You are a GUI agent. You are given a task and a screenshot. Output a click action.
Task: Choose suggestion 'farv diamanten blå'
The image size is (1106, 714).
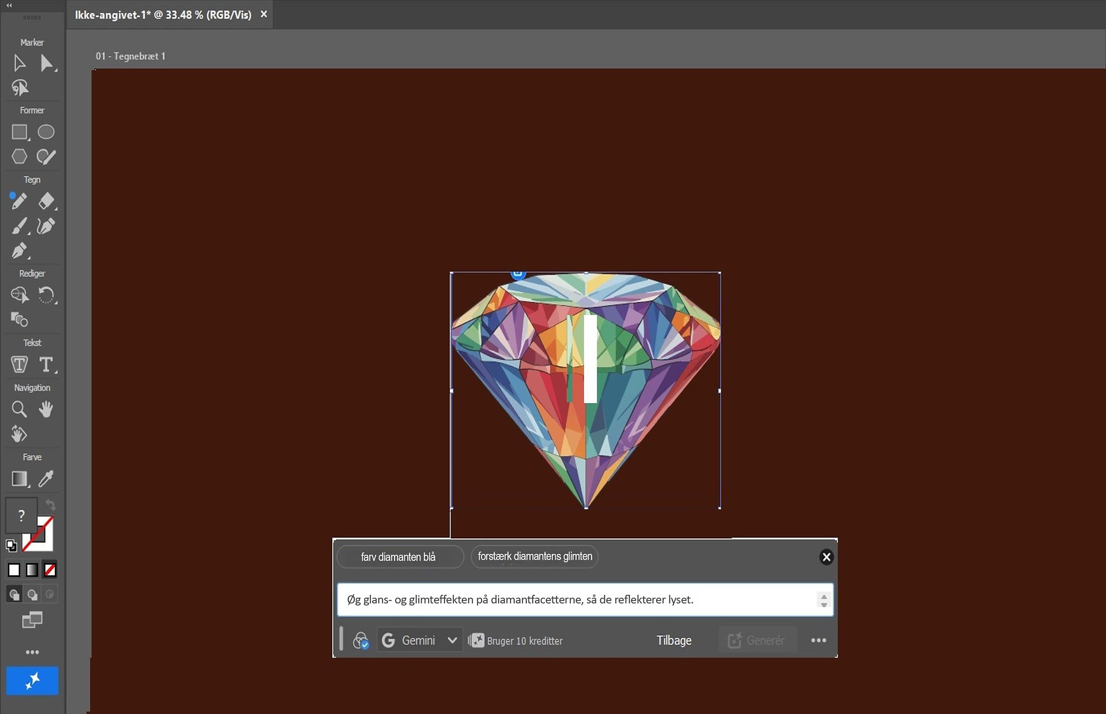400,557
